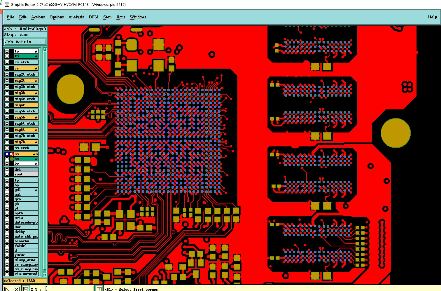The image size is (441, 291).
Task: Enable the cs.etch layer checkbox
Action: pos(7,62)
